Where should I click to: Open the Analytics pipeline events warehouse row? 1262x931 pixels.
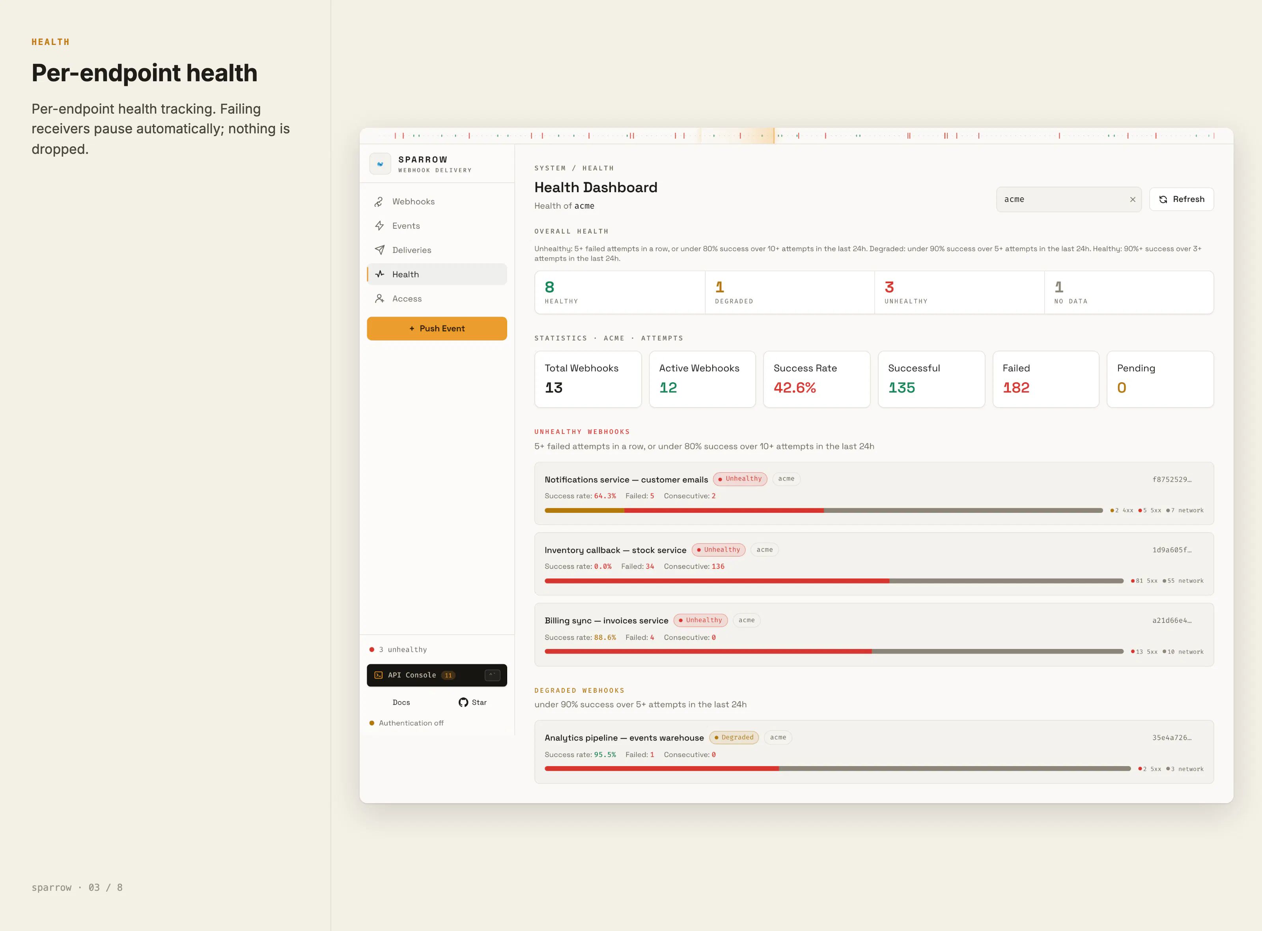click(874, 752)
